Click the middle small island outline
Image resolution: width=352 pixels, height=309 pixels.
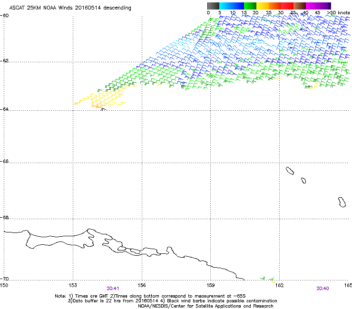point(303,181)
